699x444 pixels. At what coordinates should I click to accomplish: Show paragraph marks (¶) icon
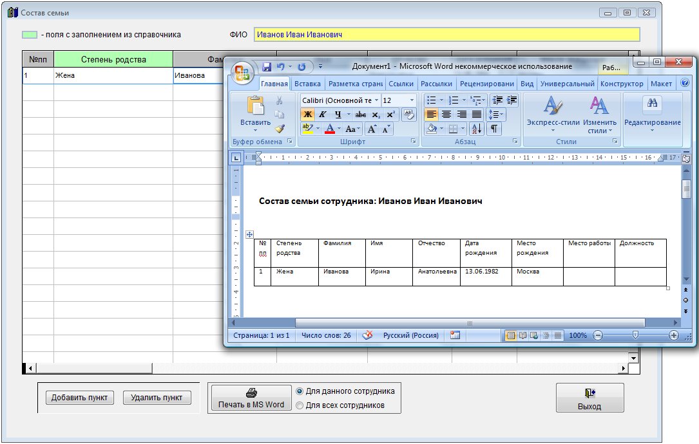[x=493, y=129]
